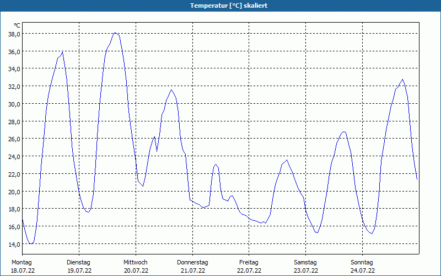Click the date 18.07.22 on the time axis
Viewport: 441px width, 276px height.
pos(22,270)
